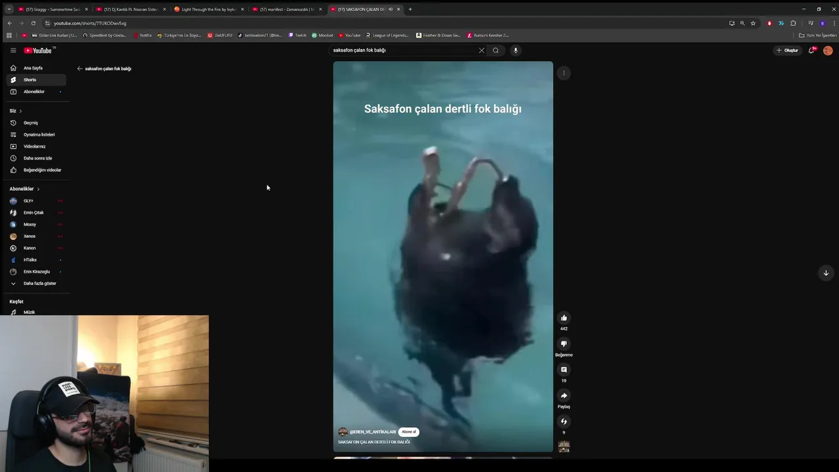The image size is (839, 472).
Task: Click the search magnifier button
Action: click(x=496, y=50)
